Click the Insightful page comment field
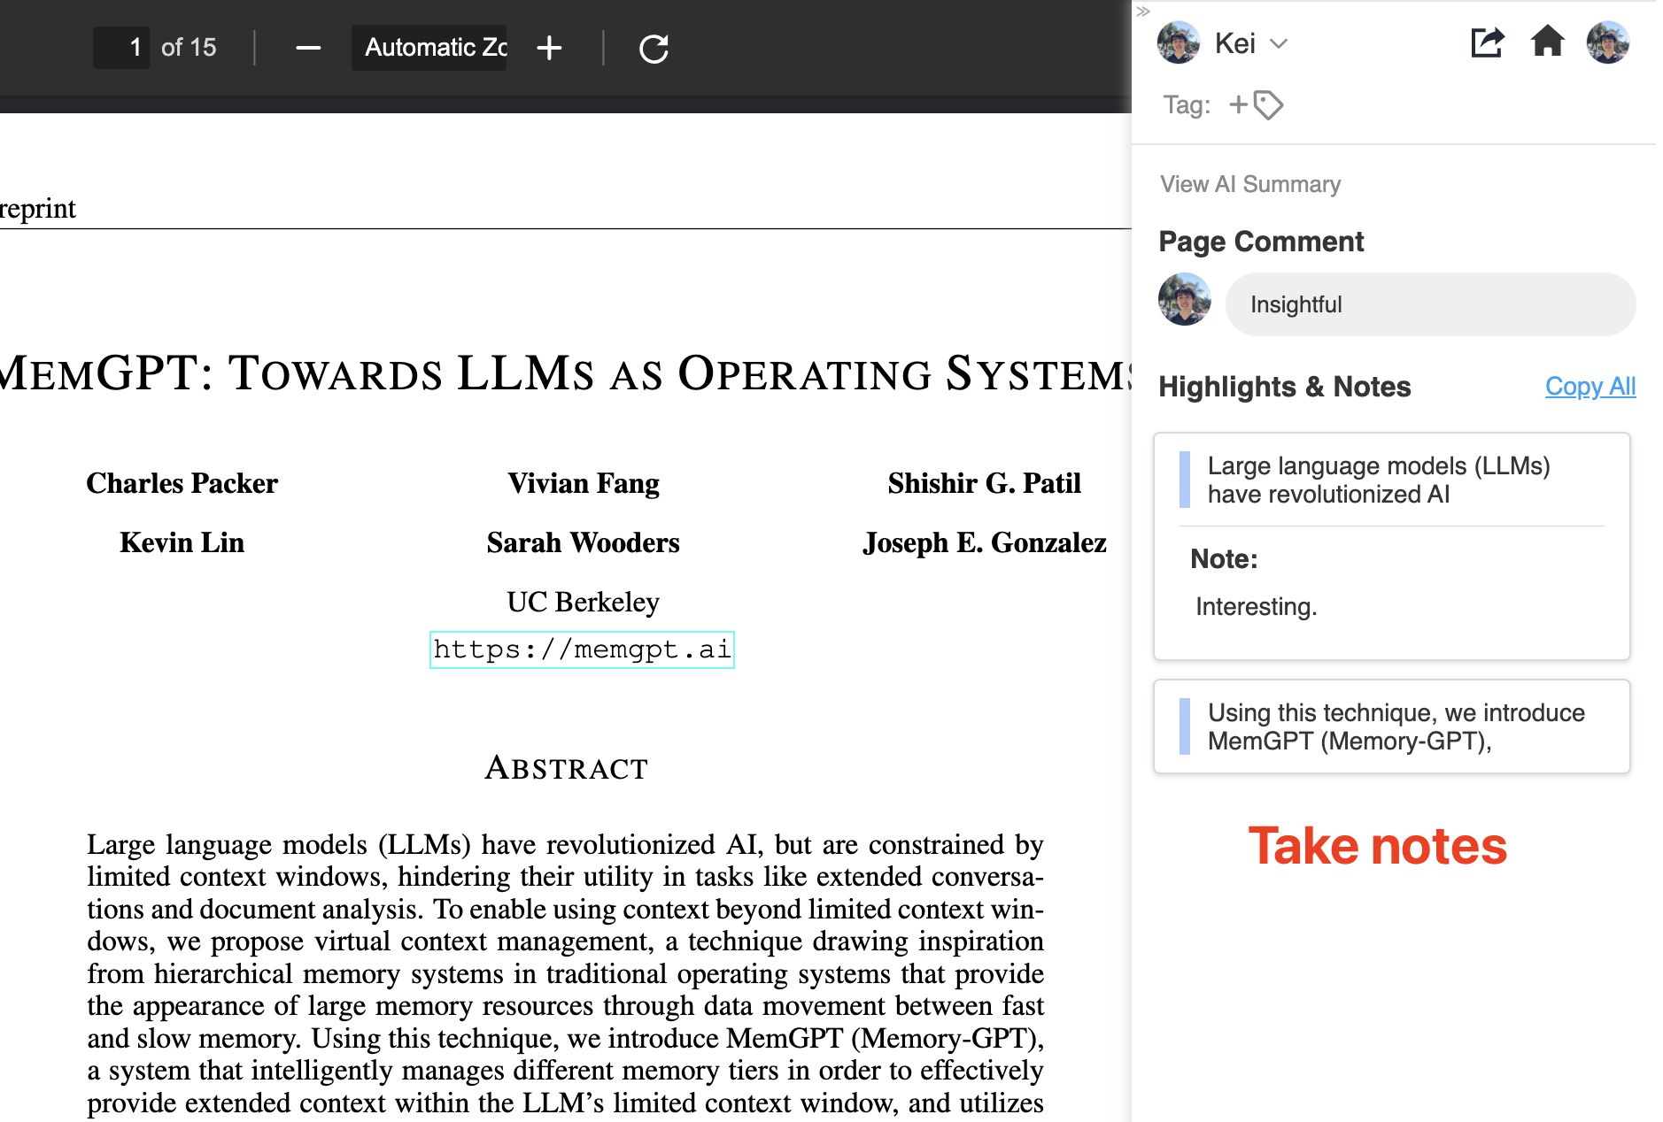The height and width of the screenshot is (1122, 1663). (1430, 304)
